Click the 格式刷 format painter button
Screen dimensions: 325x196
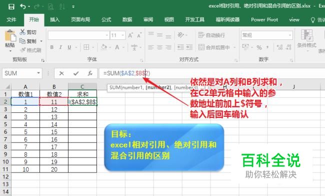click(30, 50)
